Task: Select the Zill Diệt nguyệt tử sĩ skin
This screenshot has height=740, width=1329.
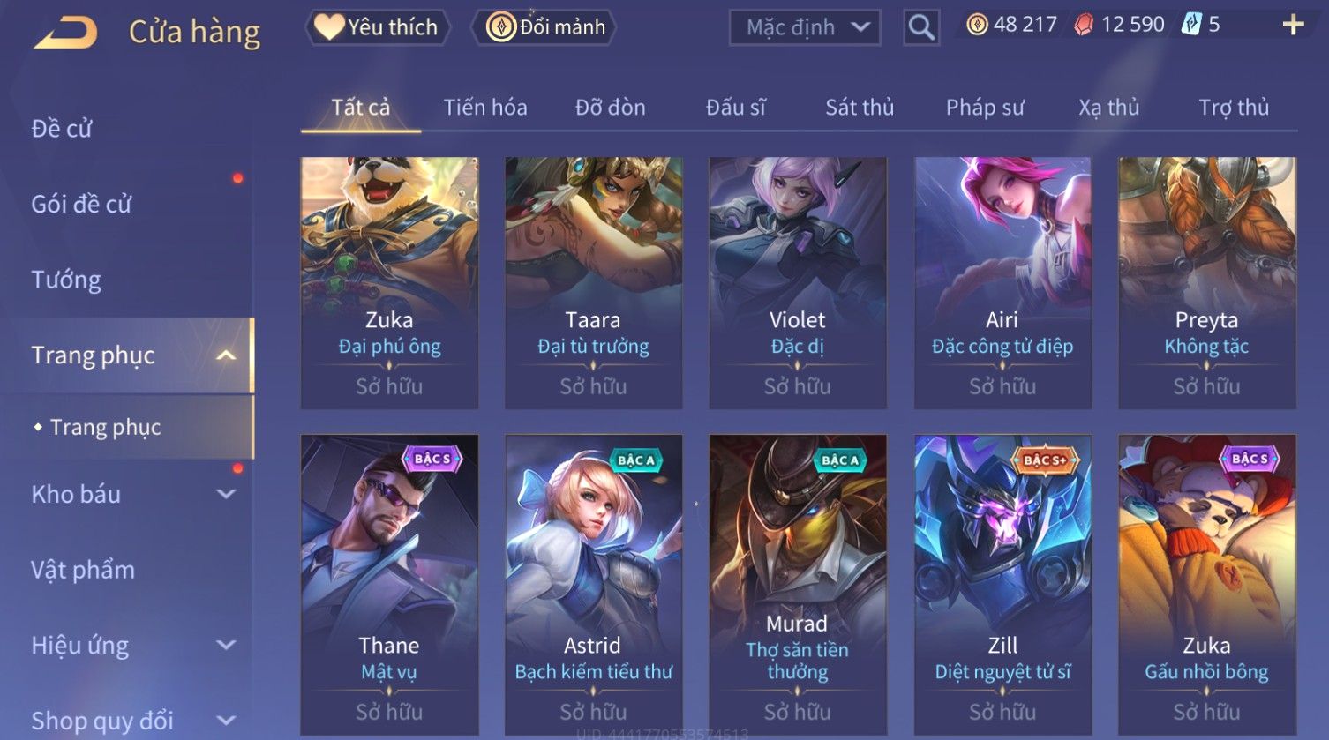Action: point(1002,585)
